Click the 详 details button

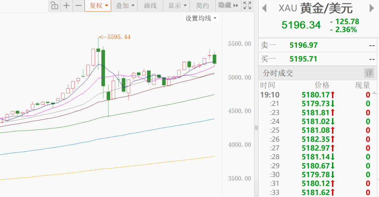369,73
